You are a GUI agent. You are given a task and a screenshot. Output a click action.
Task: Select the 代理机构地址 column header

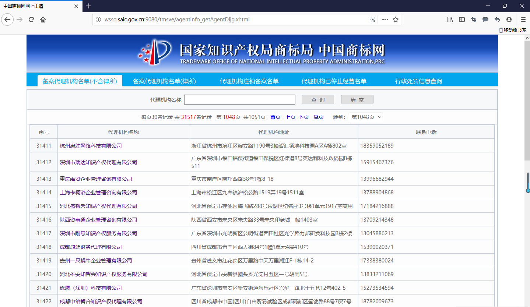click(274, 132)
